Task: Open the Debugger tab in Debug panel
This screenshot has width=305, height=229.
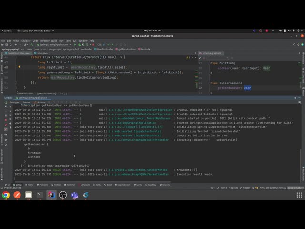Action: click(14, 102)
